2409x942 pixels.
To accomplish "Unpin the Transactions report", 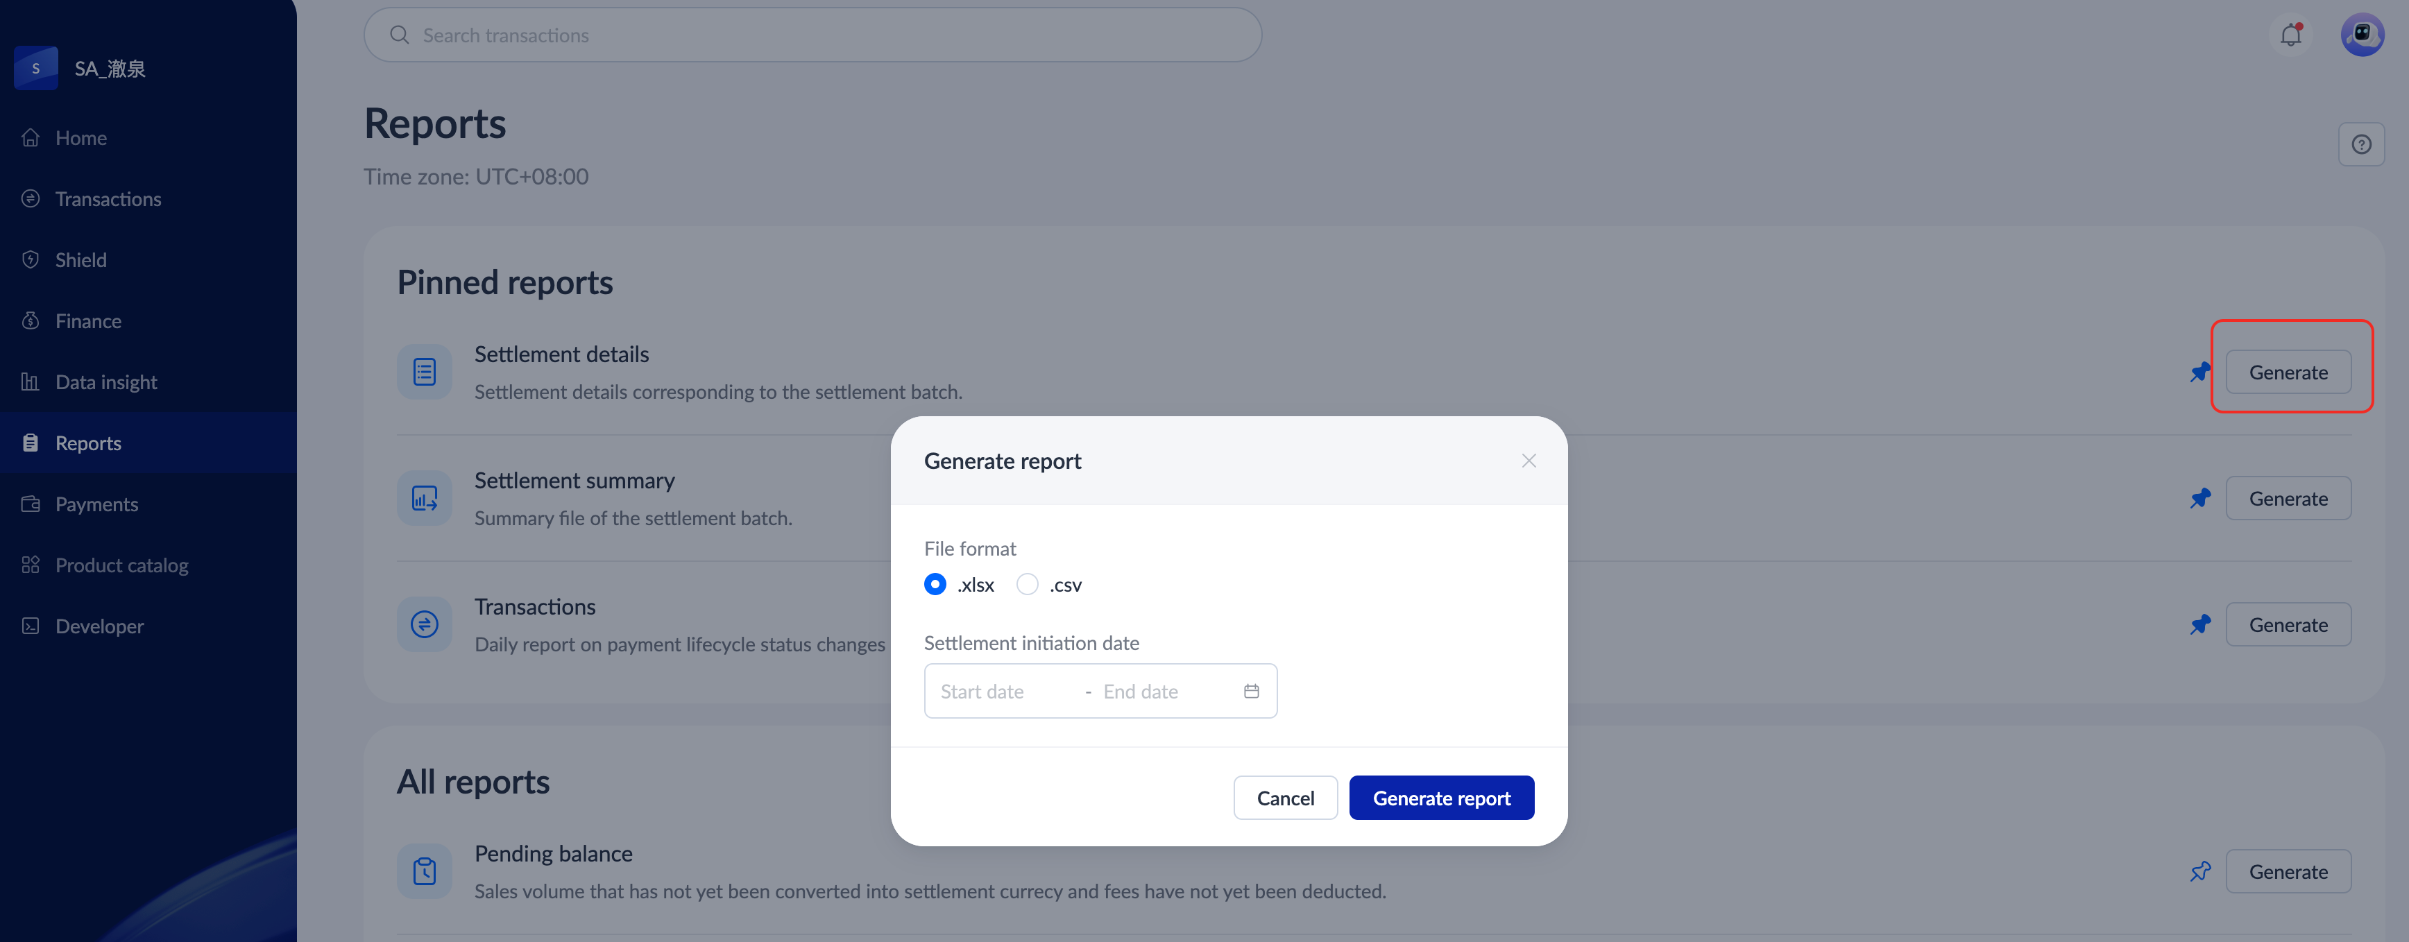I will pyautogui.click(x=2200, y=624).
